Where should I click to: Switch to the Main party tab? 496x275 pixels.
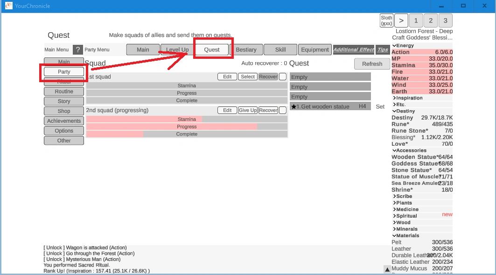click(143, 49)
